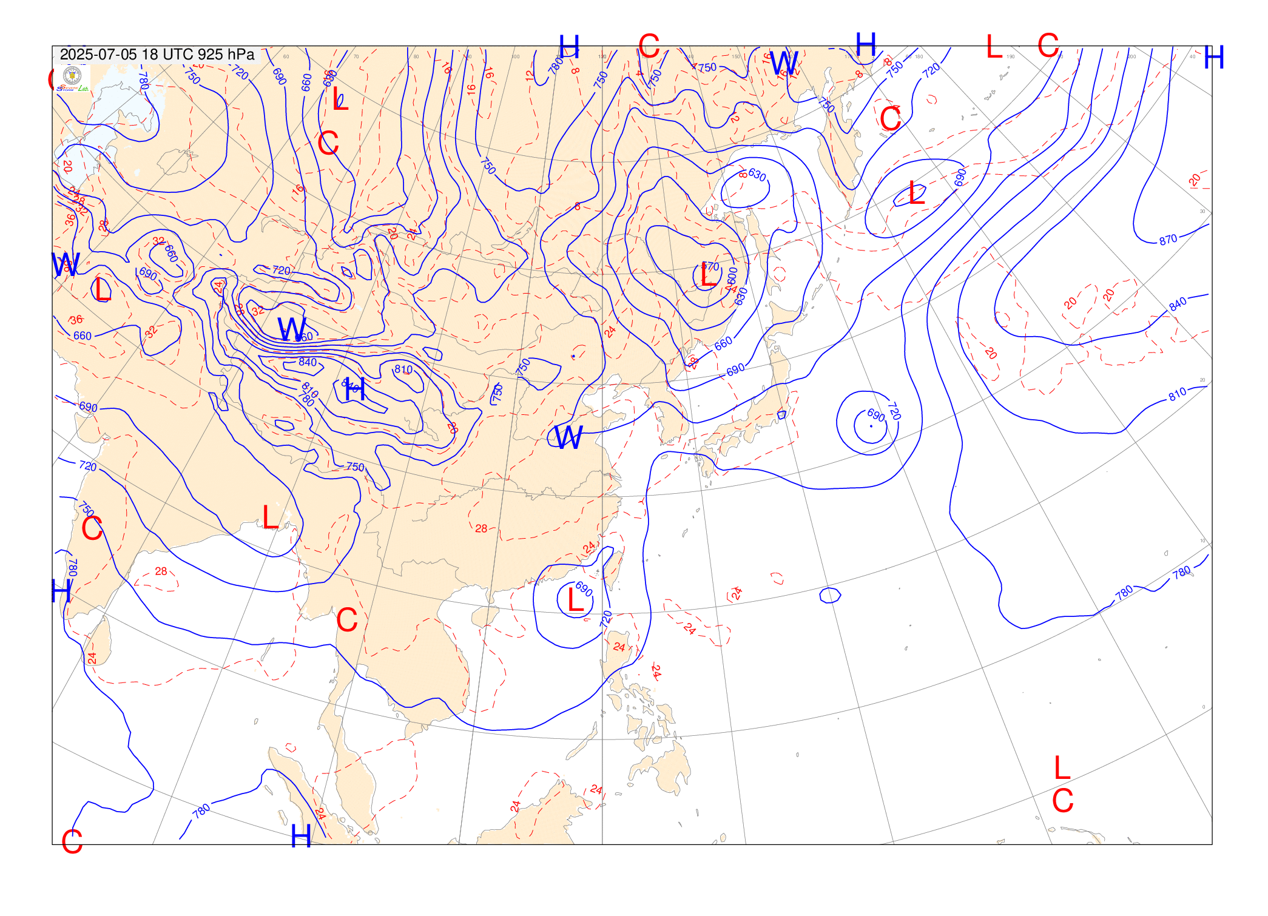Click red '28' label over Bay of Bengal
This screenshot has width=1268, height=916.
(x=161, y=571)
